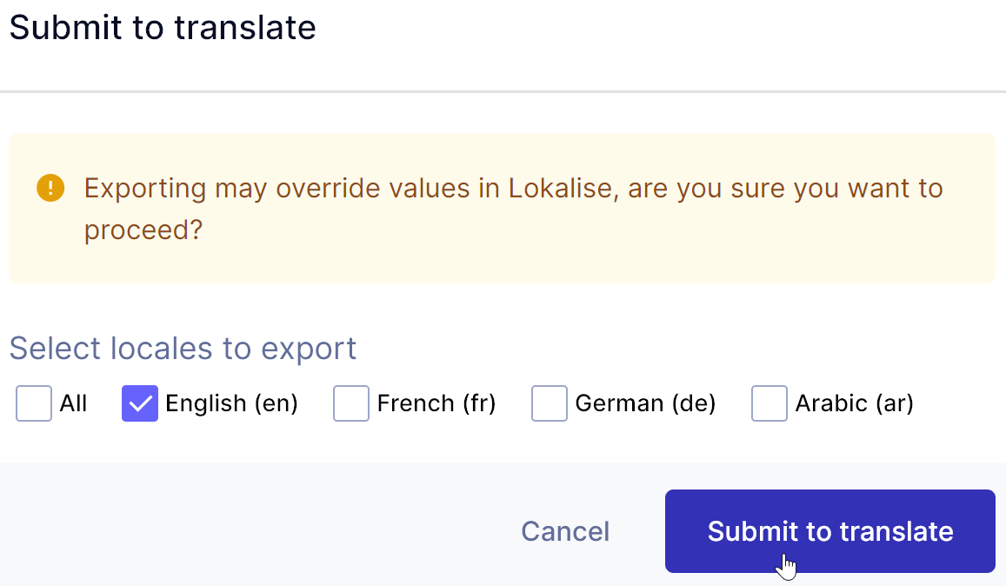Enable the French (fr) checkbox
Image resolution: width=1006 pixels, height=586 pixels.
[351, 403]
